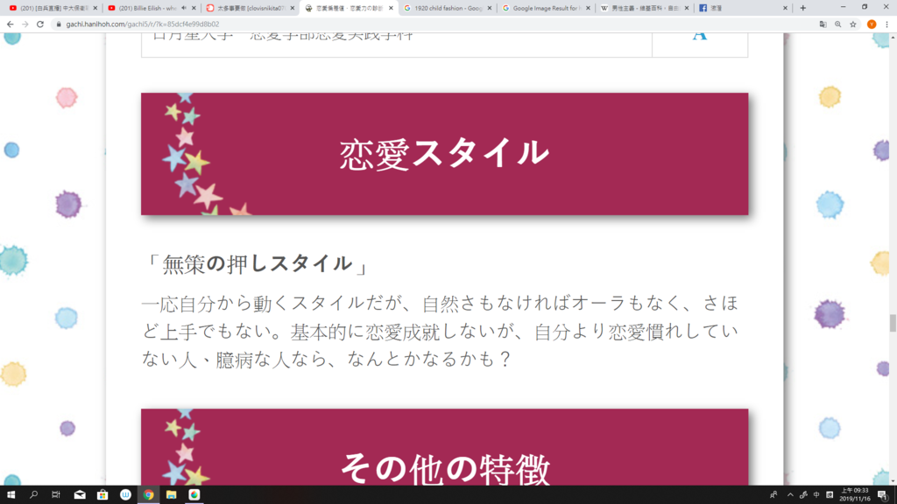Open Task View on the taskbar
897x504 pixels.
55,494
